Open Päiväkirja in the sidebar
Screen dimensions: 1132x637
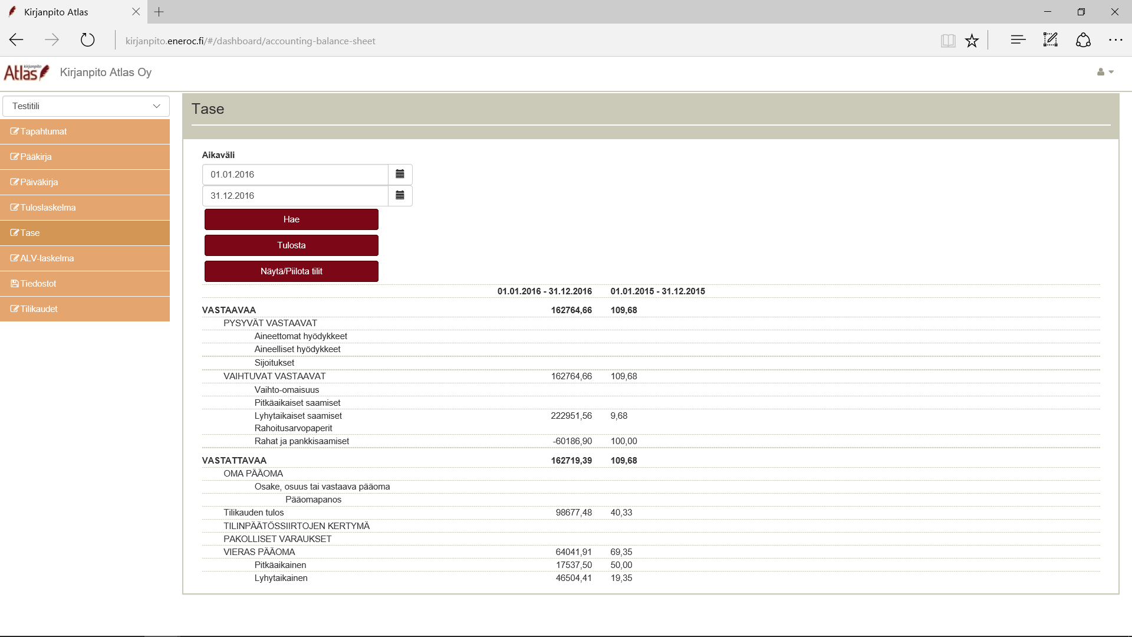click(85, 182)
